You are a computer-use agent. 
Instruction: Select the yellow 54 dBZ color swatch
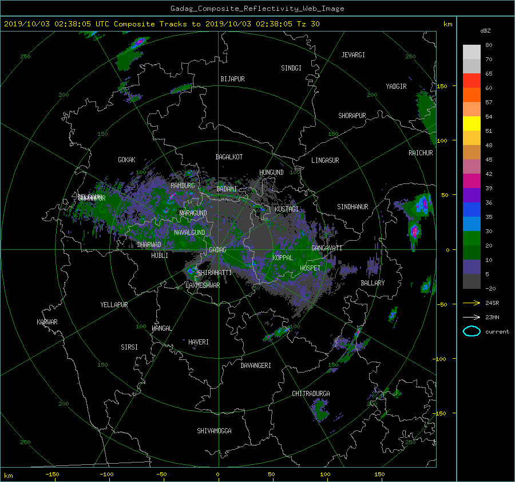pos(472,124)
